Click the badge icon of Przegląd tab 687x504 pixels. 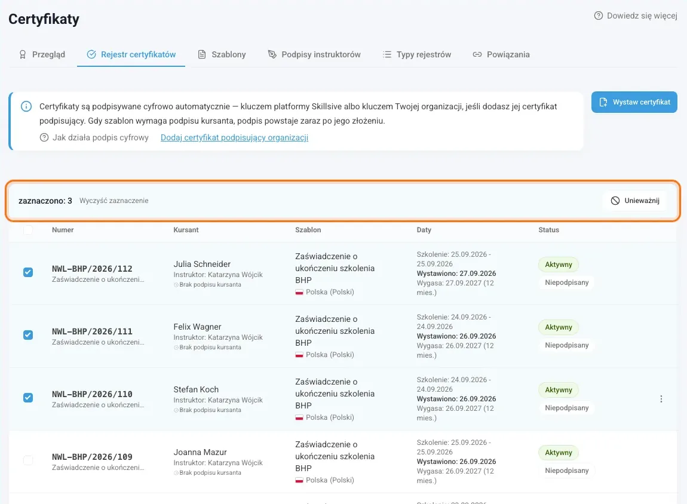pos(23,54)
